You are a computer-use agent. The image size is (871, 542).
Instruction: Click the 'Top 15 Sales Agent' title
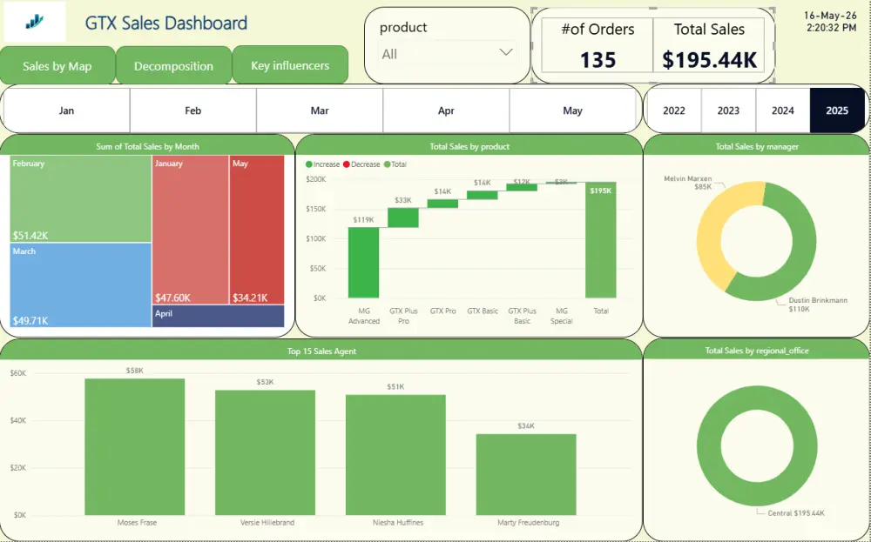pyautogui.click(x=321, y=351)
